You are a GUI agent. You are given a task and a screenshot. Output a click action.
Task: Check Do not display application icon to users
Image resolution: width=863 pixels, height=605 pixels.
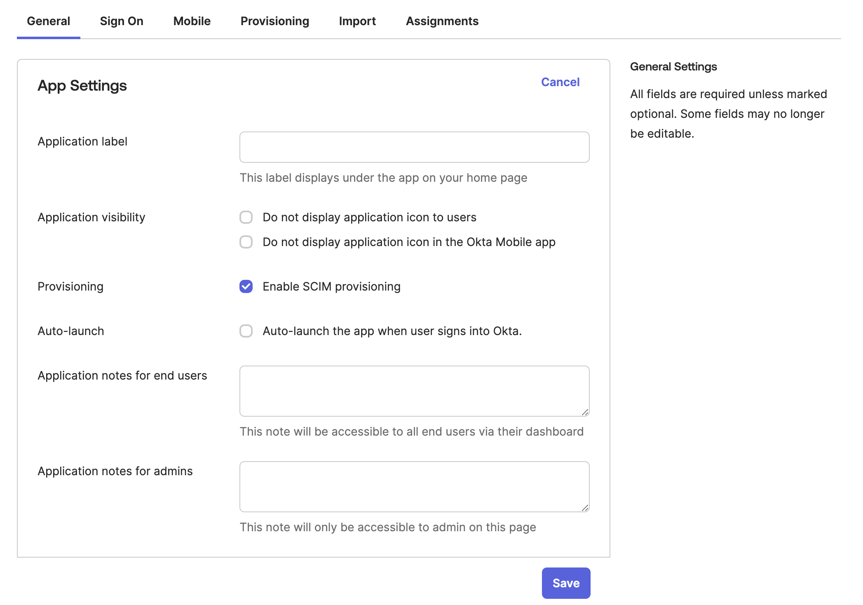(246, 217)
